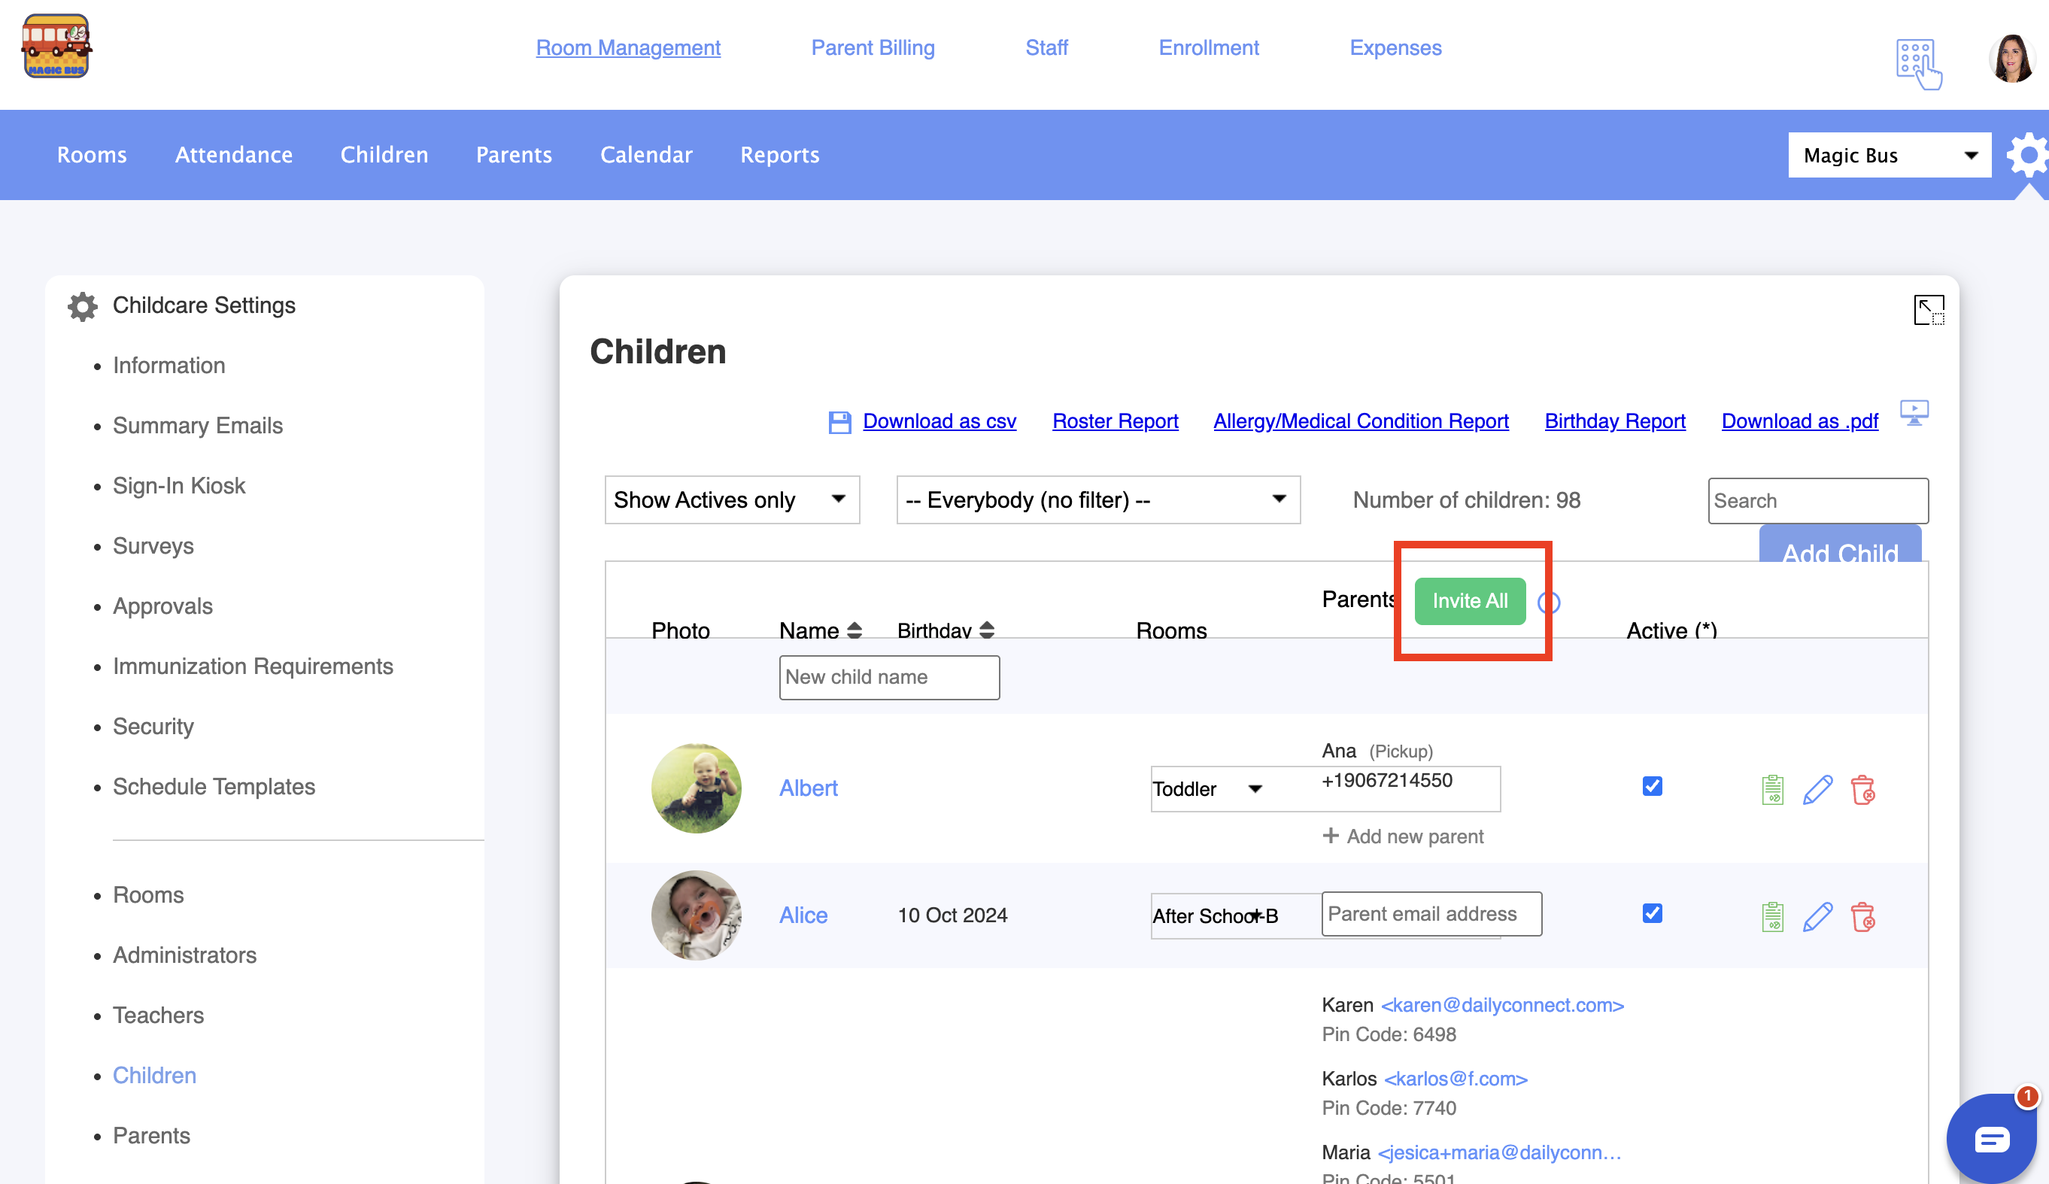Screen dimensions: 2049x1184
Task: Click the expand panel icon
Action: [1928, 310]
